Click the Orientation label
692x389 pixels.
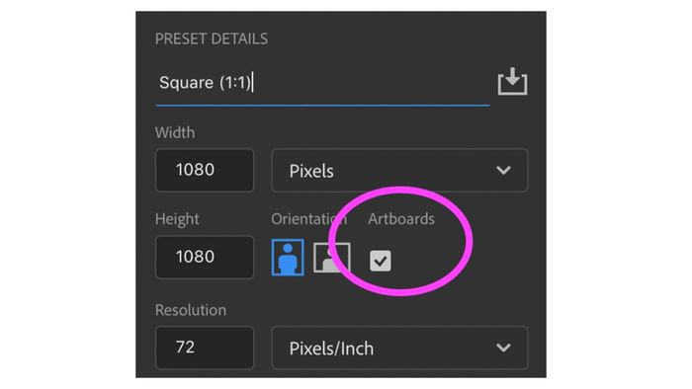coord(308,219)
